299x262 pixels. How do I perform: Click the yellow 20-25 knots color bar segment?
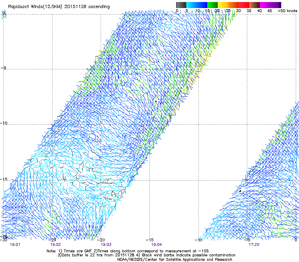tap(223, 5)
